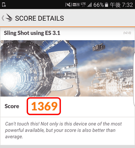Tap the Score label
This screenshot has height=148, width=135.
[12, 106]
